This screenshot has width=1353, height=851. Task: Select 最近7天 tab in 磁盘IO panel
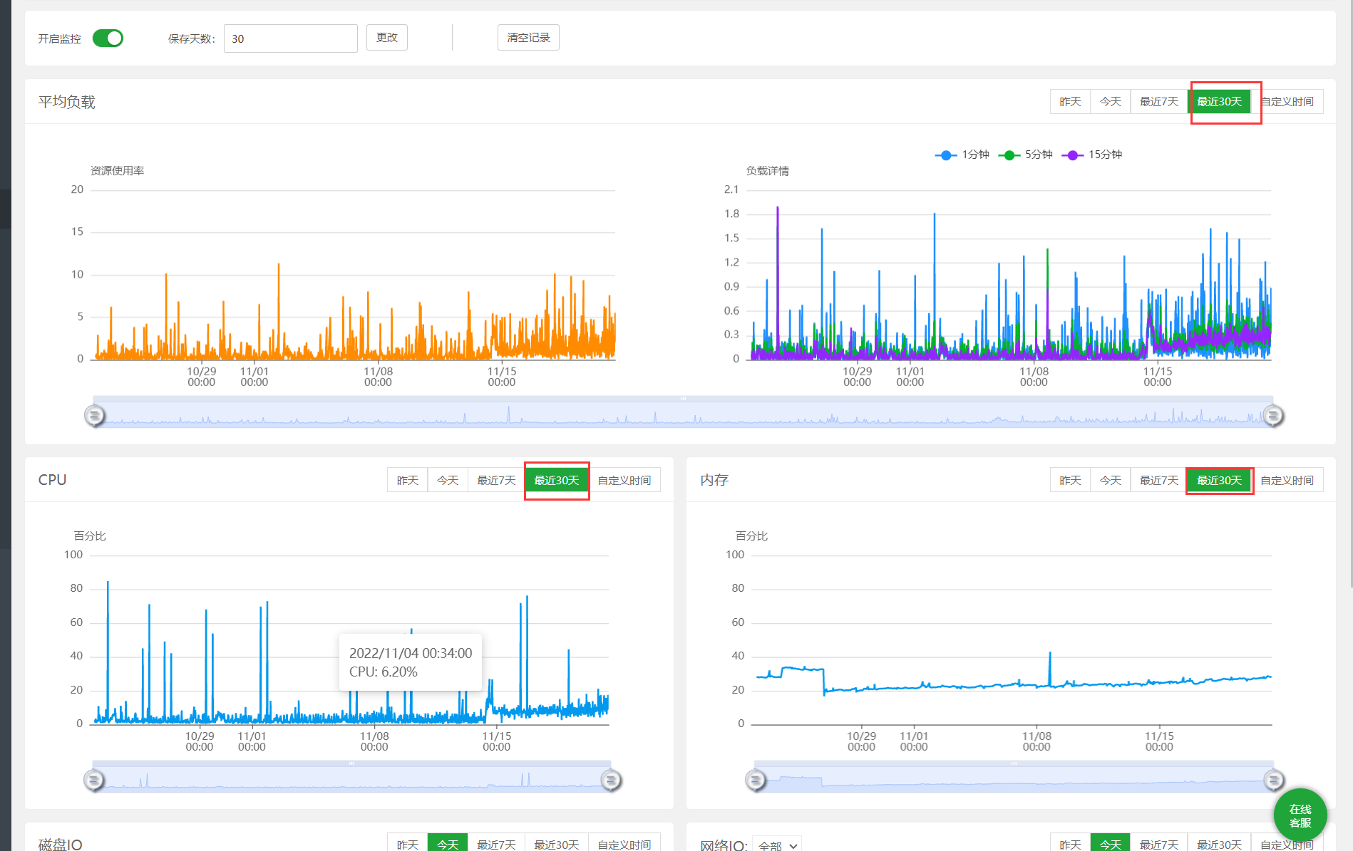coord(496,844)
